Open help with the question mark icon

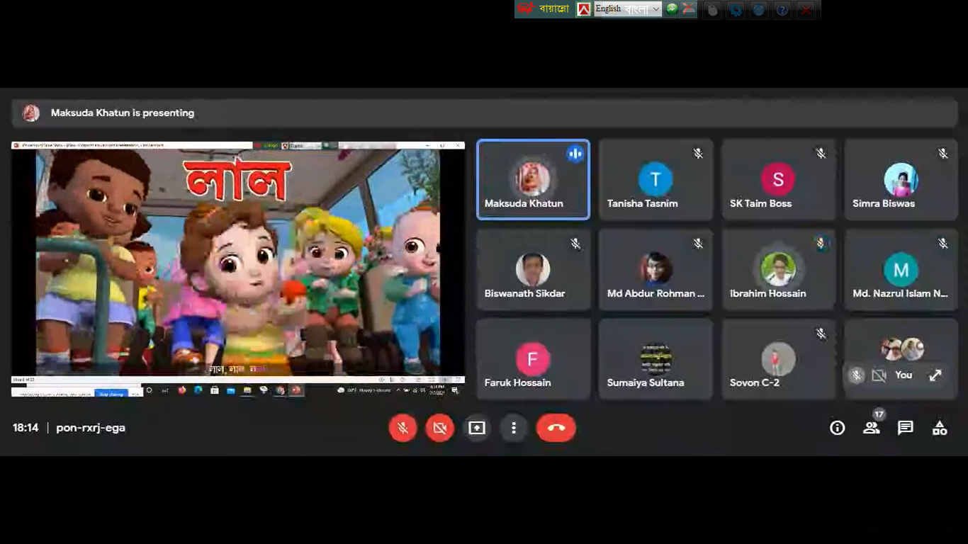pos(782,9)
